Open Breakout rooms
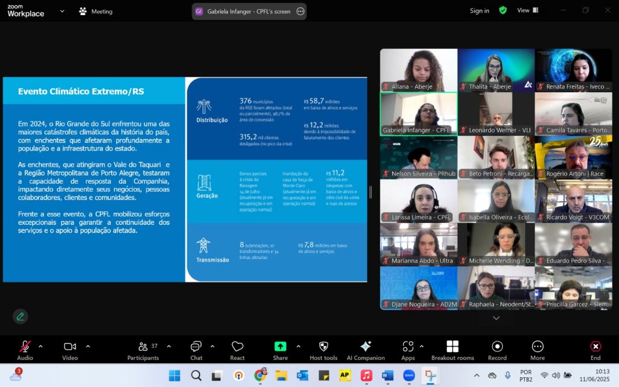This screenshot has width=619, height=387. click(x=452, y=350)
